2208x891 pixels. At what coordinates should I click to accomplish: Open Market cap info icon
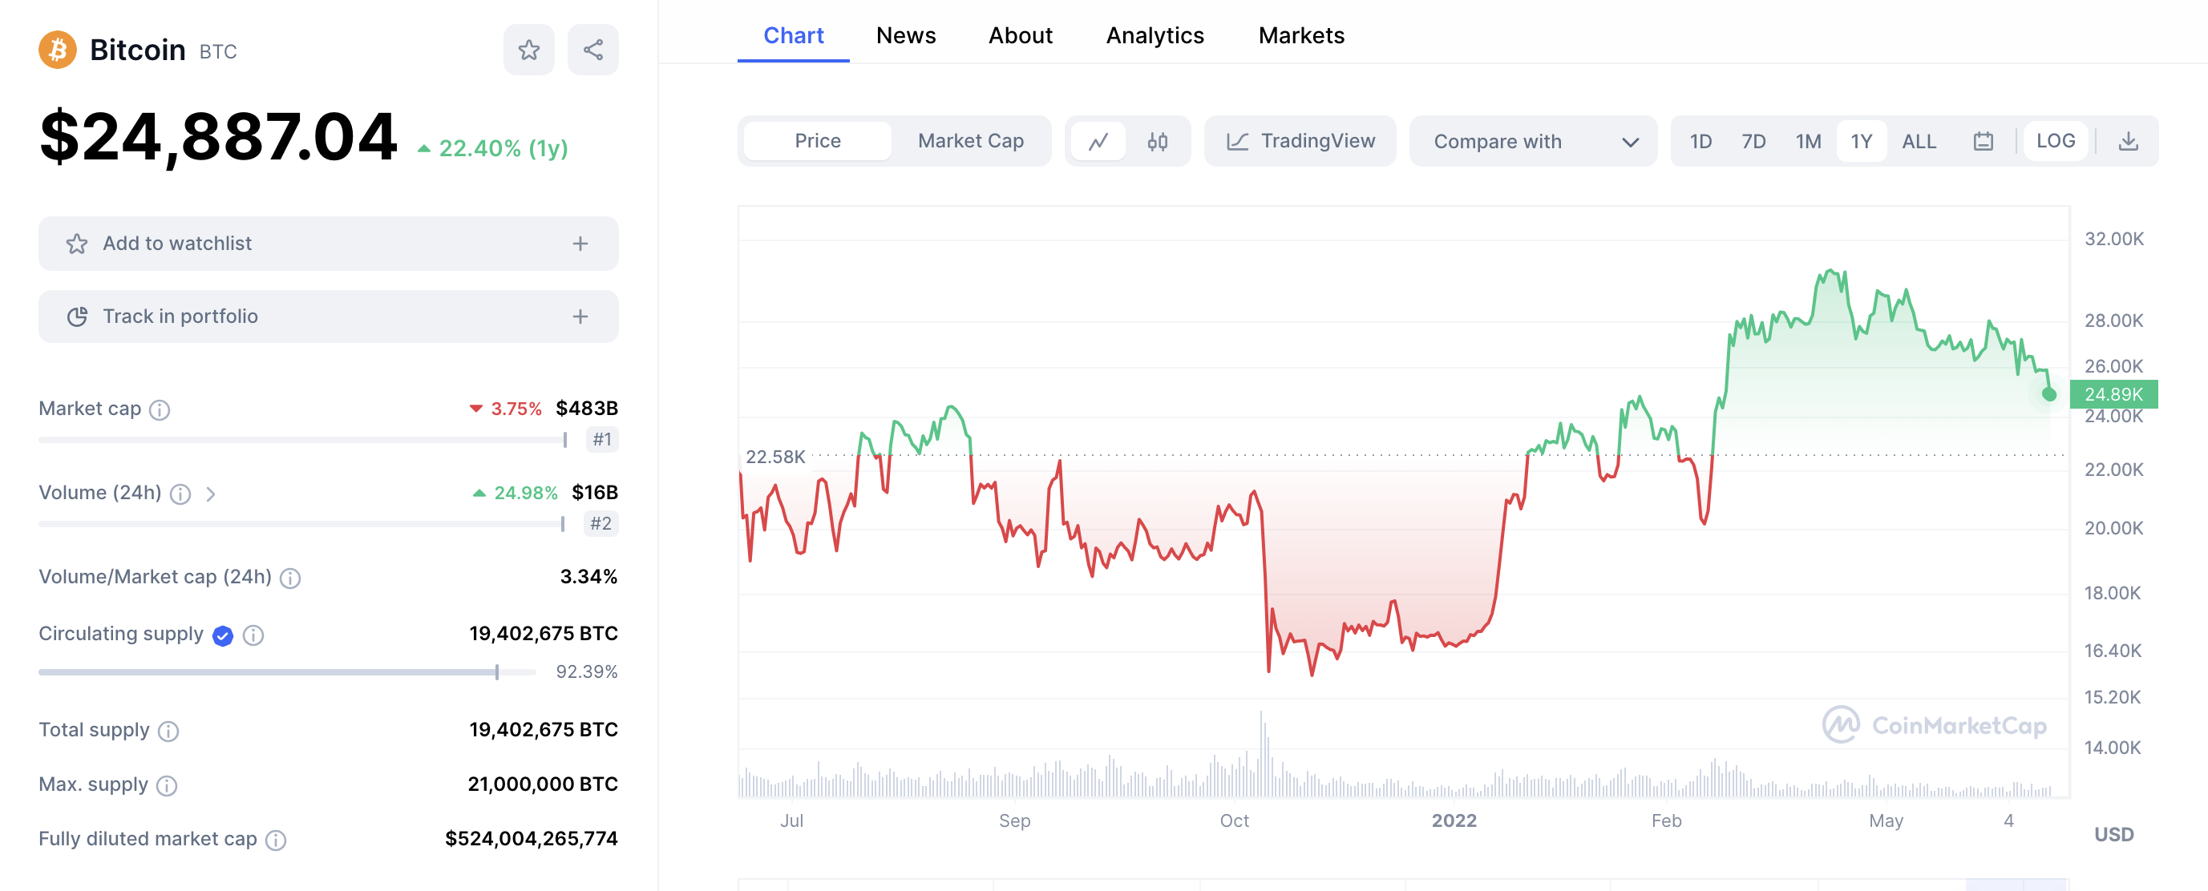pos(160,409)
